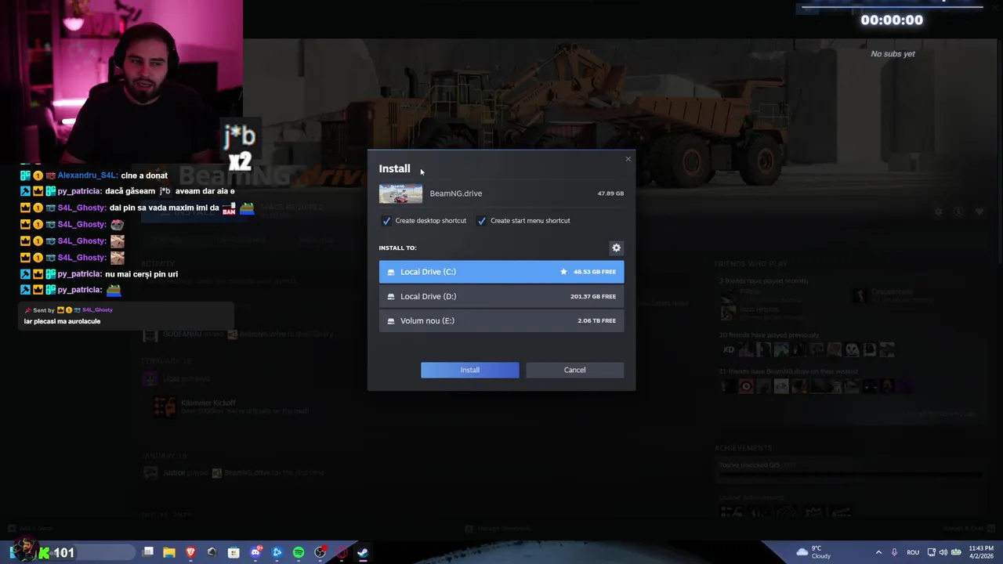This screenshot has width=1003, height=564.
Task: Click the Cancel button
Action: click(x=574, y=370)
